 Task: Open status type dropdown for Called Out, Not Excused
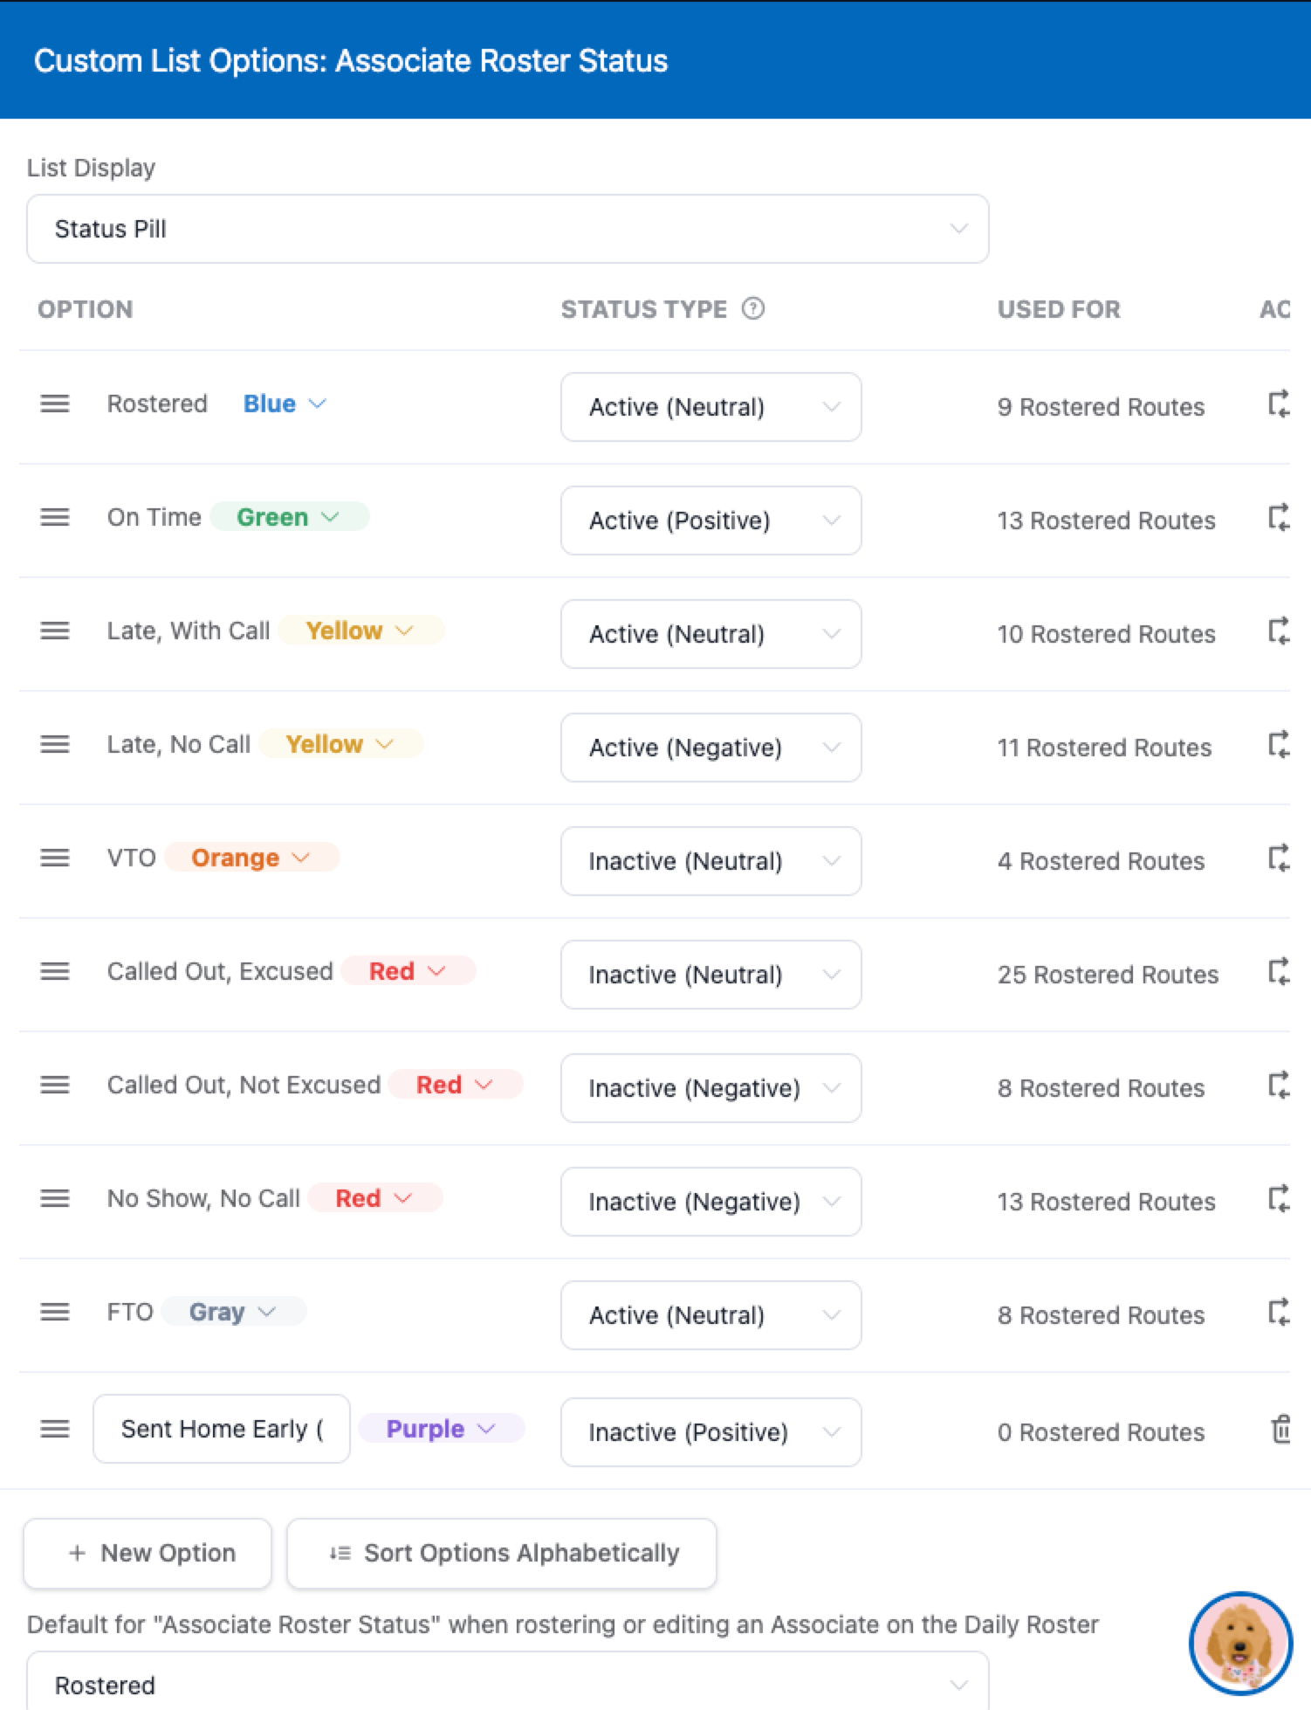710,1088
